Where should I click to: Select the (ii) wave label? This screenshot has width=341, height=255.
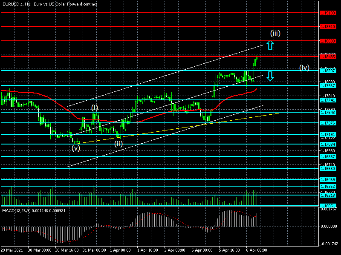pyautogui.click(x=118, y=144)
